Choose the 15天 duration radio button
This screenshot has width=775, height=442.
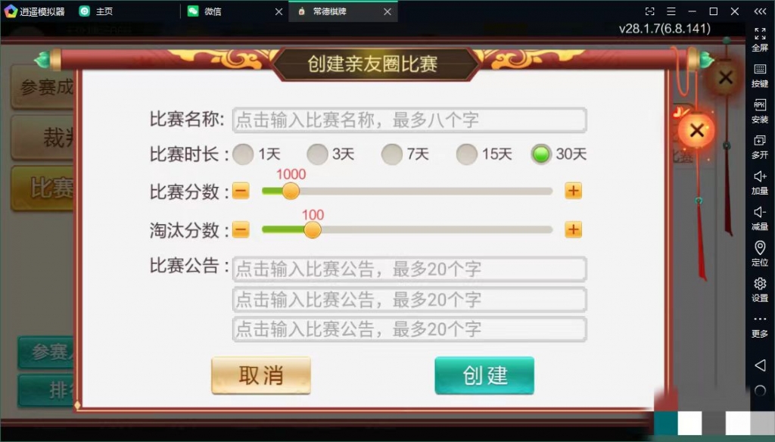(466, 154)
